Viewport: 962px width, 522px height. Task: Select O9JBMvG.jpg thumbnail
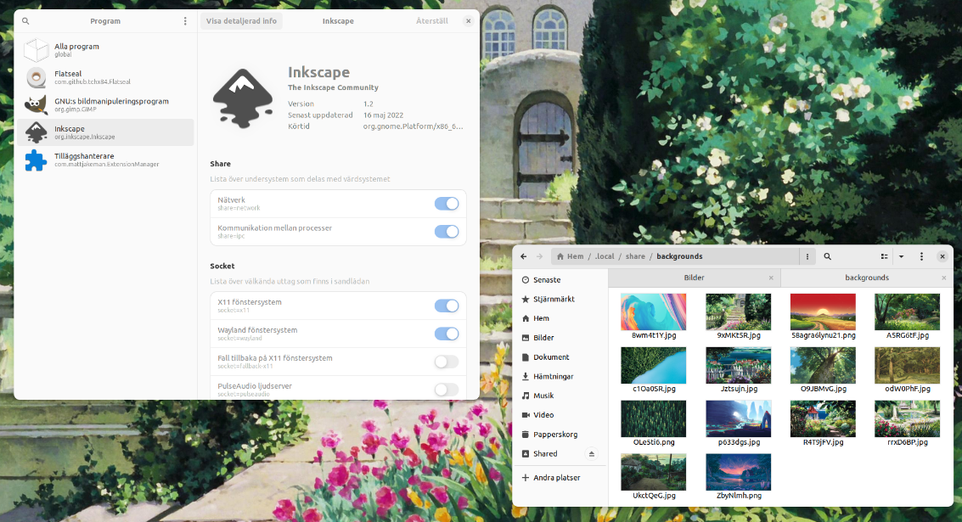(823, 365)
